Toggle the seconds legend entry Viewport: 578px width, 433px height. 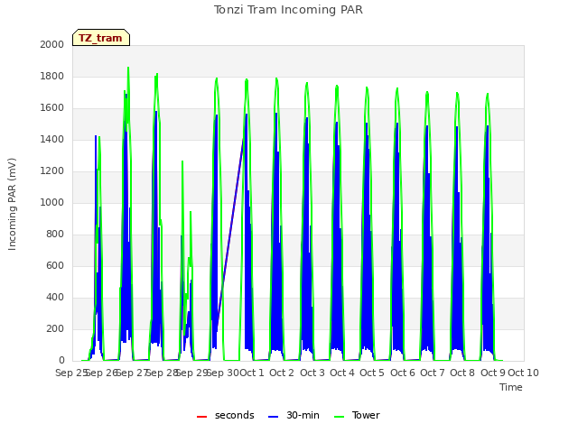[226, 415]
